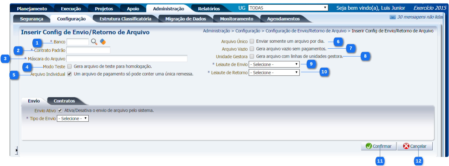Switch to the Contratos tab
Screen dimensions: 449x166
point(64,101)
